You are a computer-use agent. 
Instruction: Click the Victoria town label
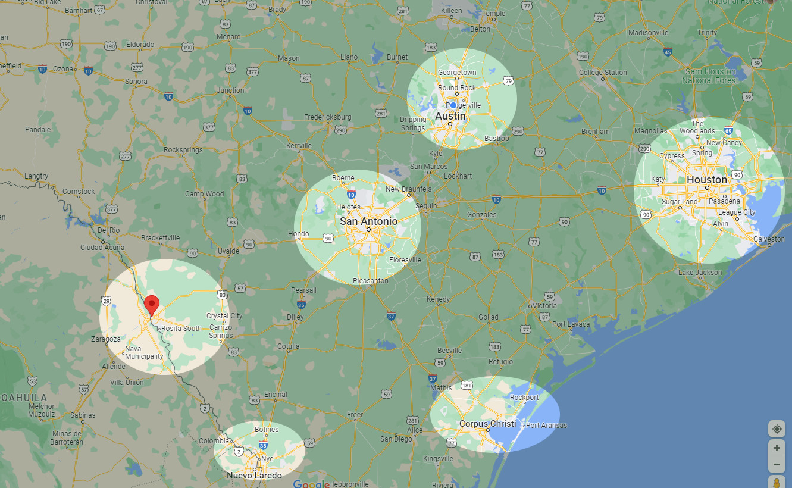pos(544,306)
